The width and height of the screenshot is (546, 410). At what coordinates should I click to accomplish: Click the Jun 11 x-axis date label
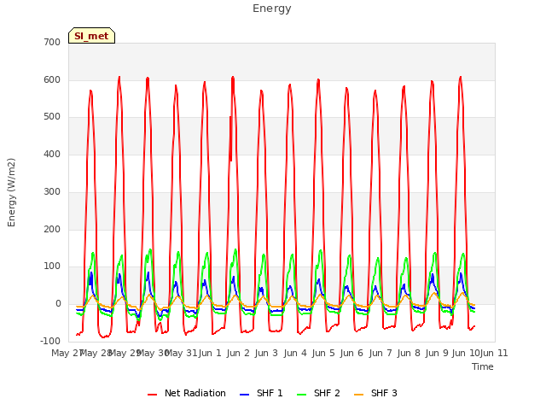click(494, 353)
